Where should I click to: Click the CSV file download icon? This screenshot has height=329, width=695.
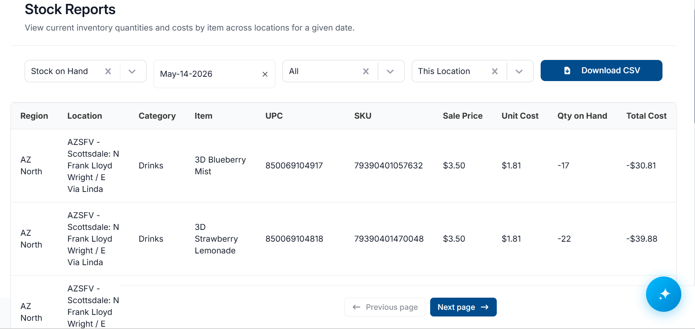[x=567, y=70]
